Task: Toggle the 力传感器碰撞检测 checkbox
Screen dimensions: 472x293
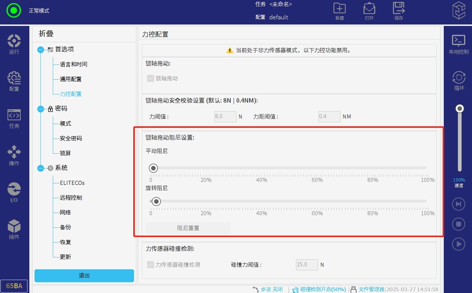Action: (150, 264)
